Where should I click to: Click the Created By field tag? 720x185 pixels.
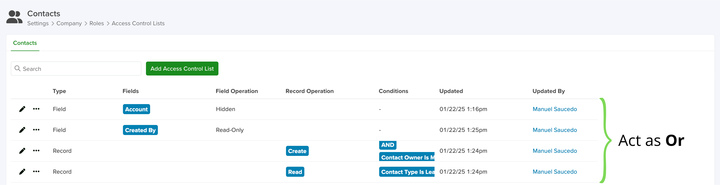[x=140, y=130]
